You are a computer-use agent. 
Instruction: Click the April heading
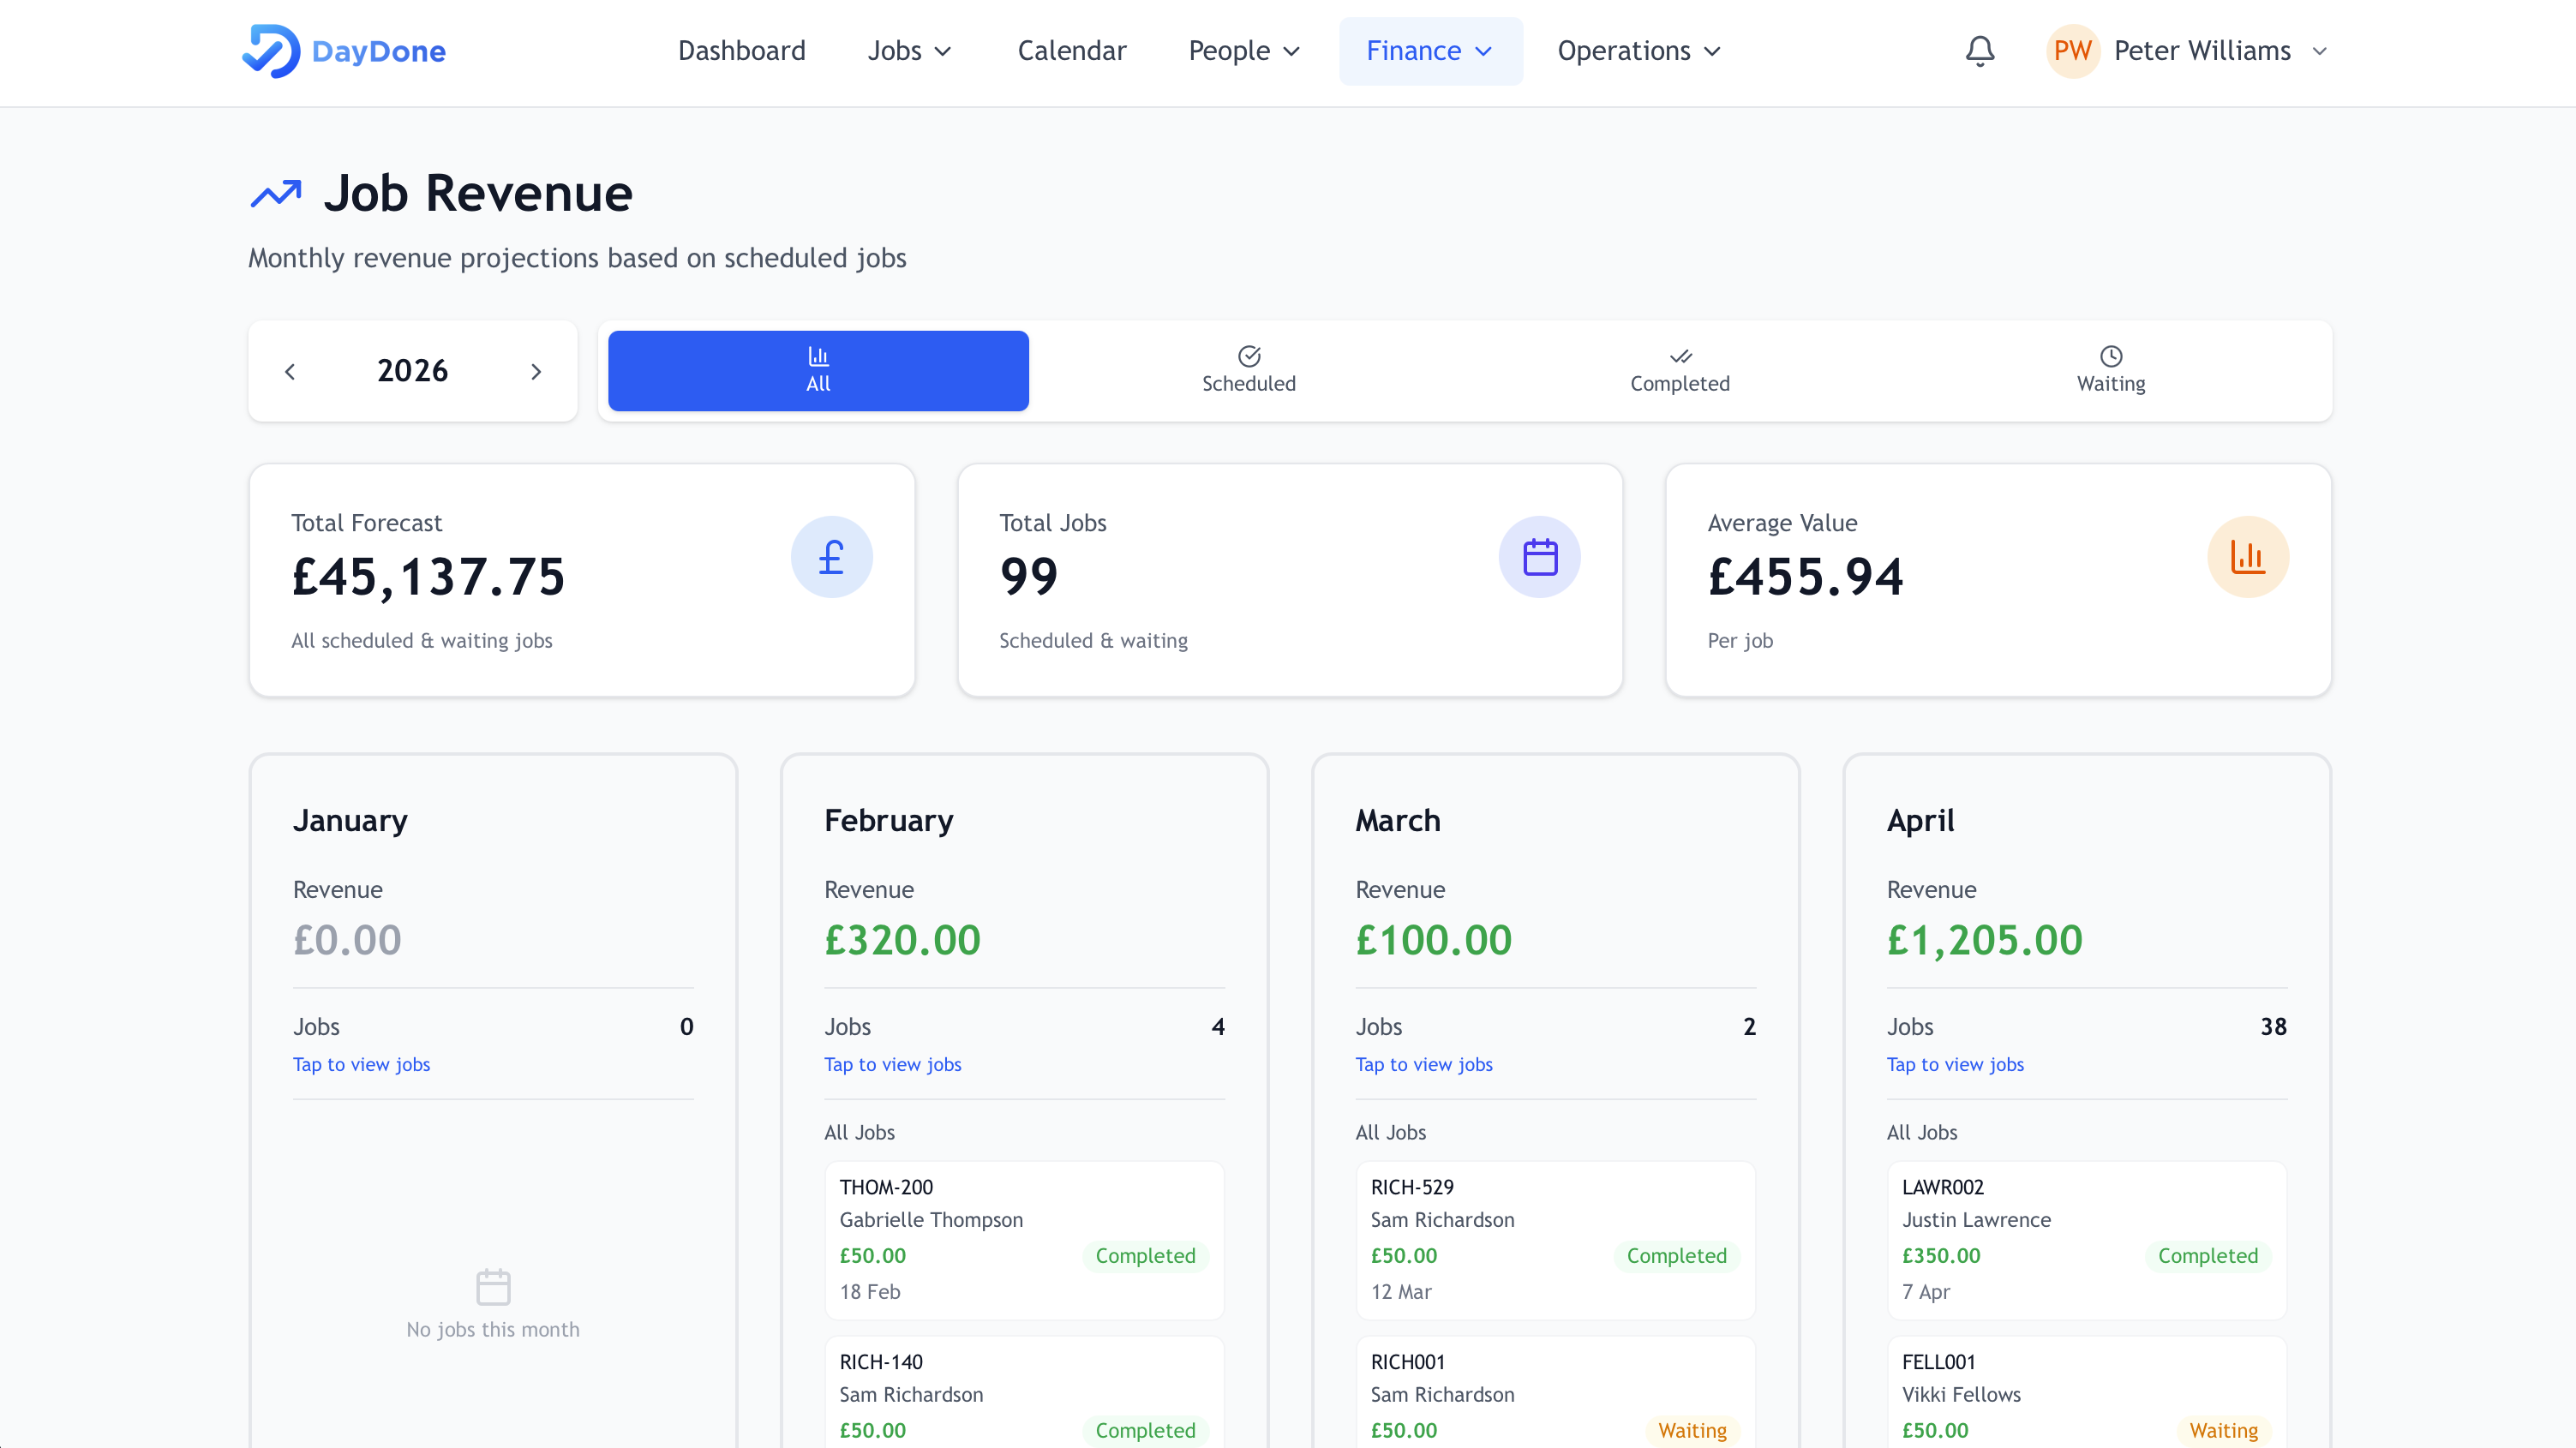[x=1920, y=820]
